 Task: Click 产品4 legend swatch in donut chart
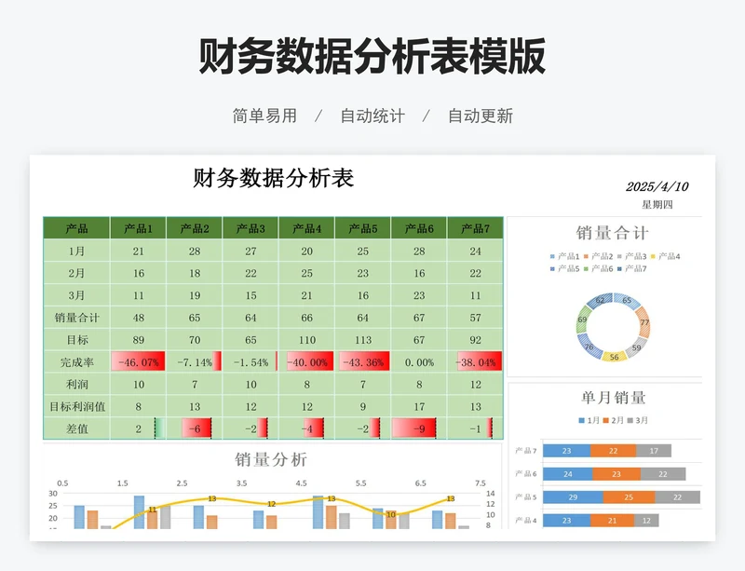[x=653, y=256]
